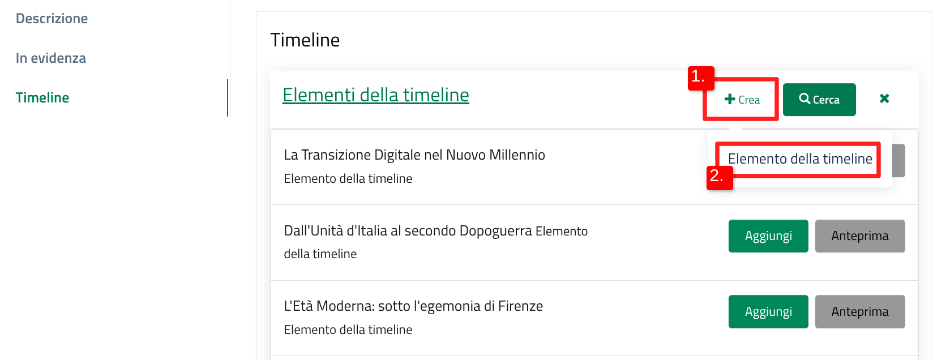Close the Elementi della timeline panel with the X
Viewport: 933px width, 360px height.
click(884, 98)
